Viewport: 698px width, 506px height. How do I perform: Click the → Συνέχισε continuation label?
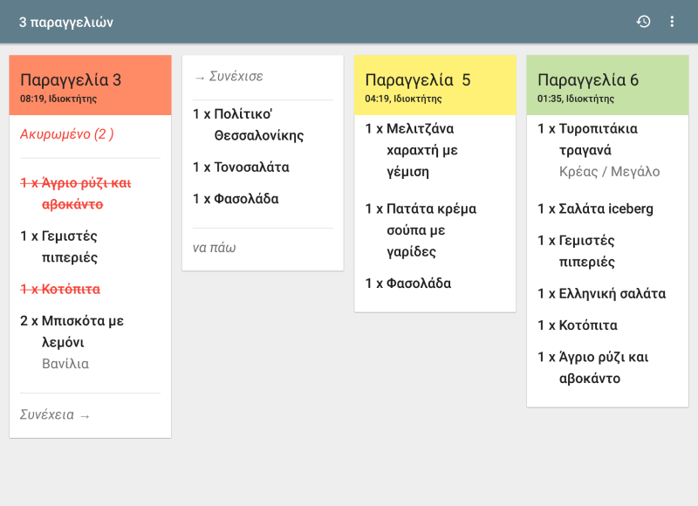pyautogui.click(x=229, y=77)
